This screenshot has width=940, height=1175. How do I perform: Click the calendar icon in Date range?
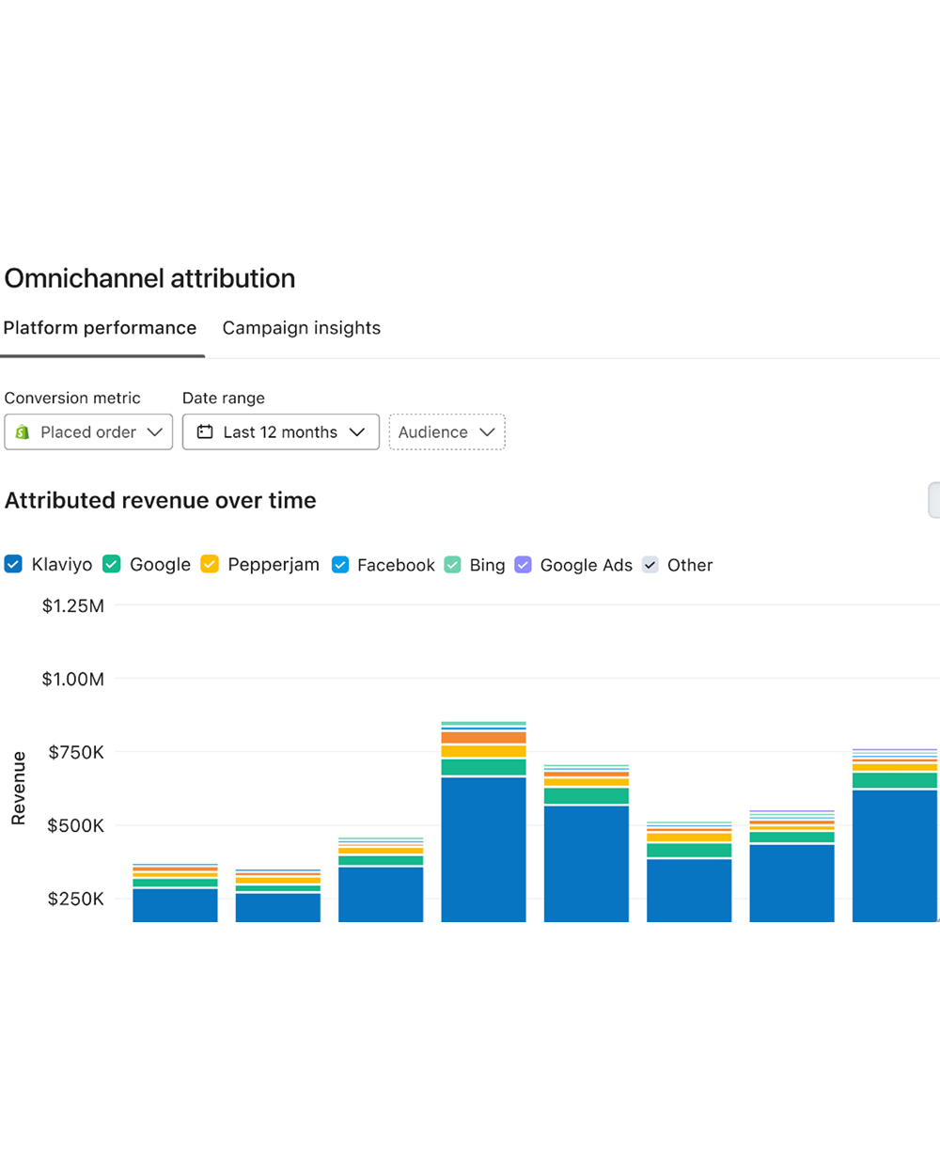[205, 432]
